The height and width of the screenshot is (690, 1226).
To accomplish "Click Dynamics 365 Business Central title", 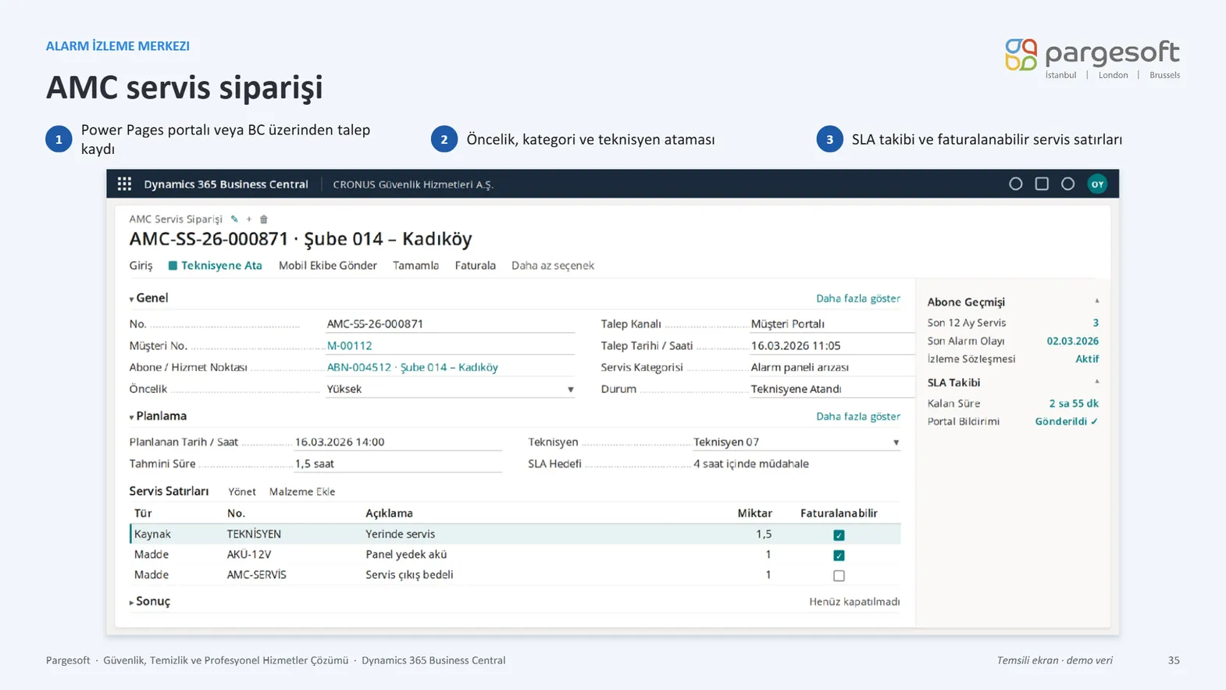I will 226,184.
